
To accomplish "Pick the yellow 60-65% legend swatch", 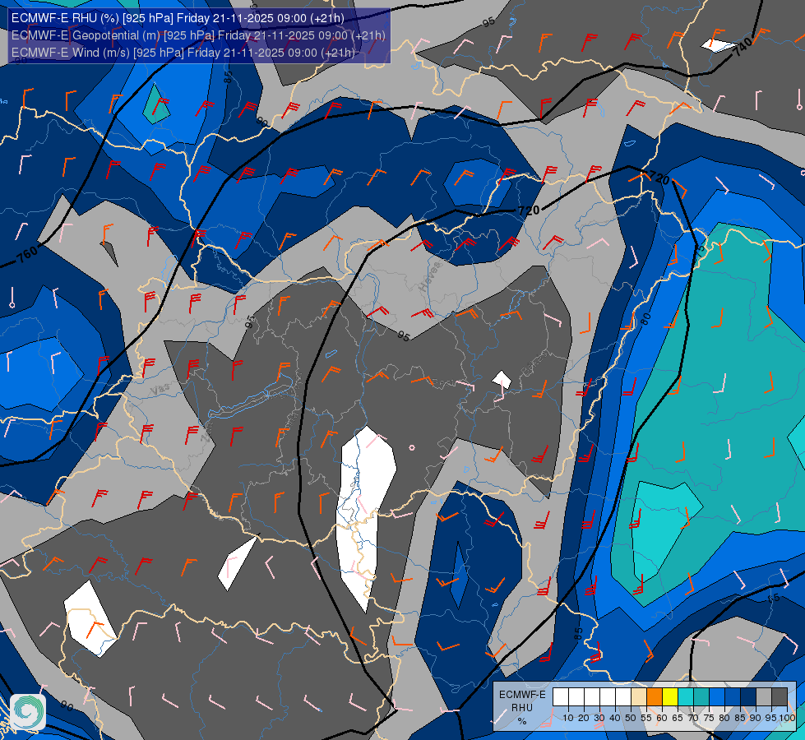I will pos(670,697).
